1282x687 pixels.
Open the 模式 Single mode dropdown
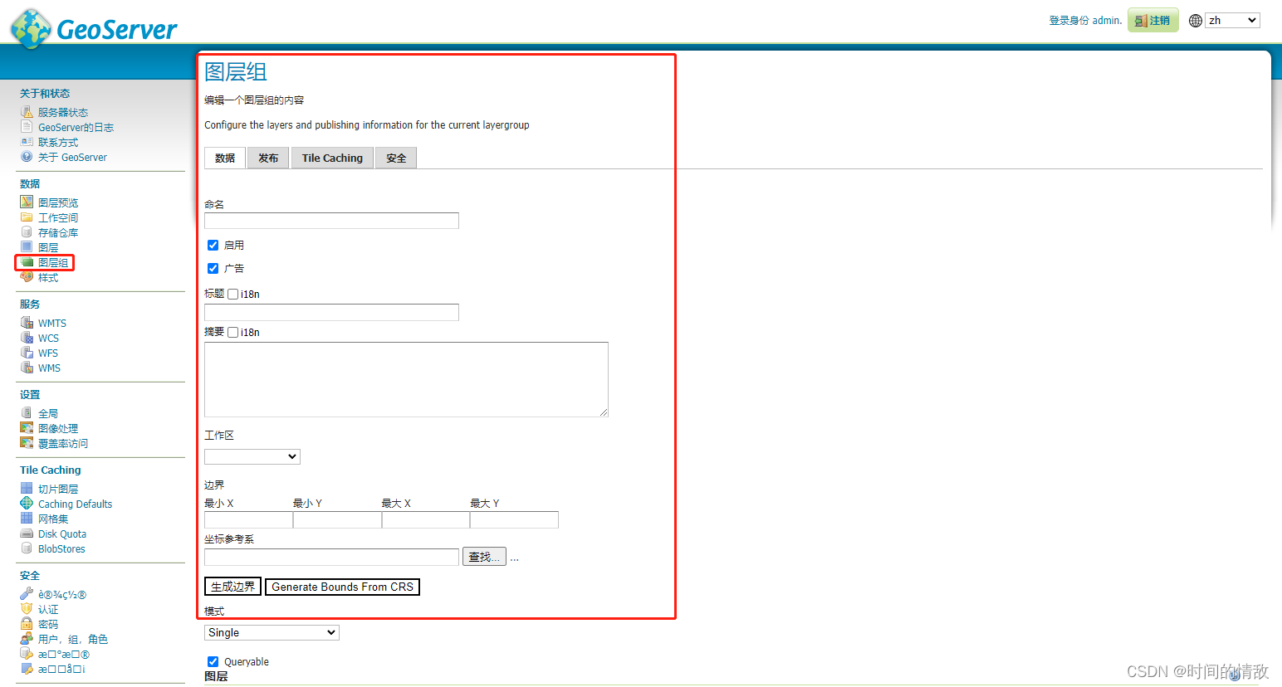(x=272, y=632)
